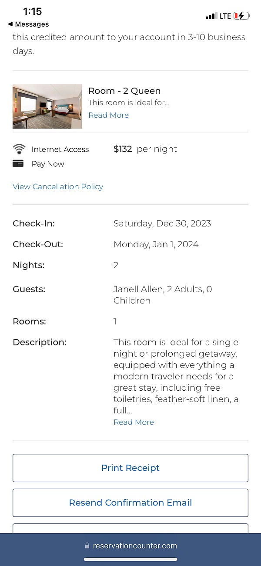Open View Cancellation Policy link
261x566 pixels.
click(58, 187)
